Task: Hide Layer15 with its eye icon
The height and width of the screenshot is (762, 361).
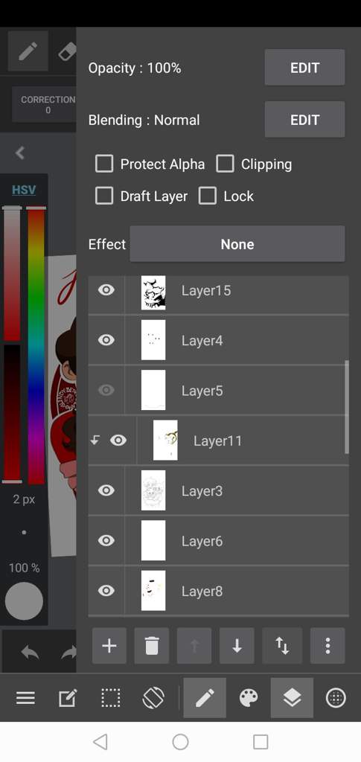Action: [106, 290]
